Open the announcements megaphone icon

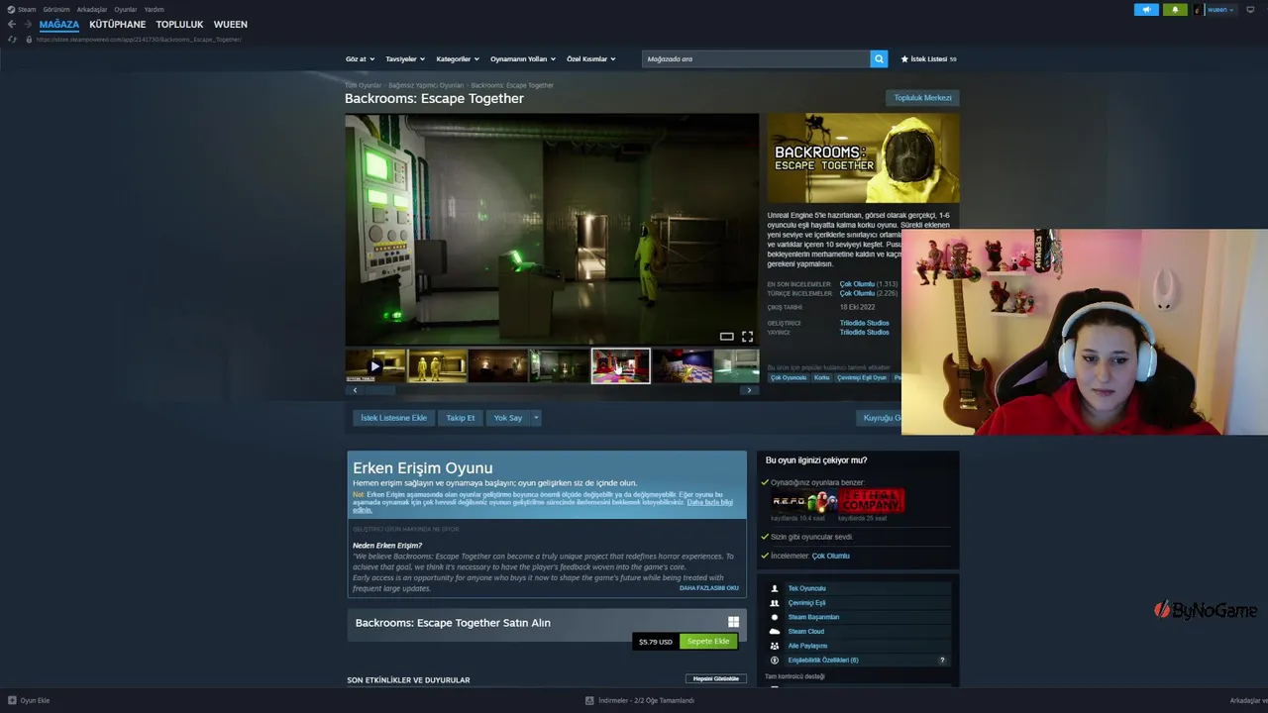click(1146, 10)
